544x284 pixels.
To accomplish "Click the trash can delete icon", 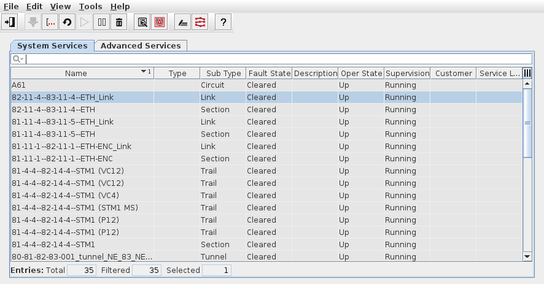I will 119,23.
